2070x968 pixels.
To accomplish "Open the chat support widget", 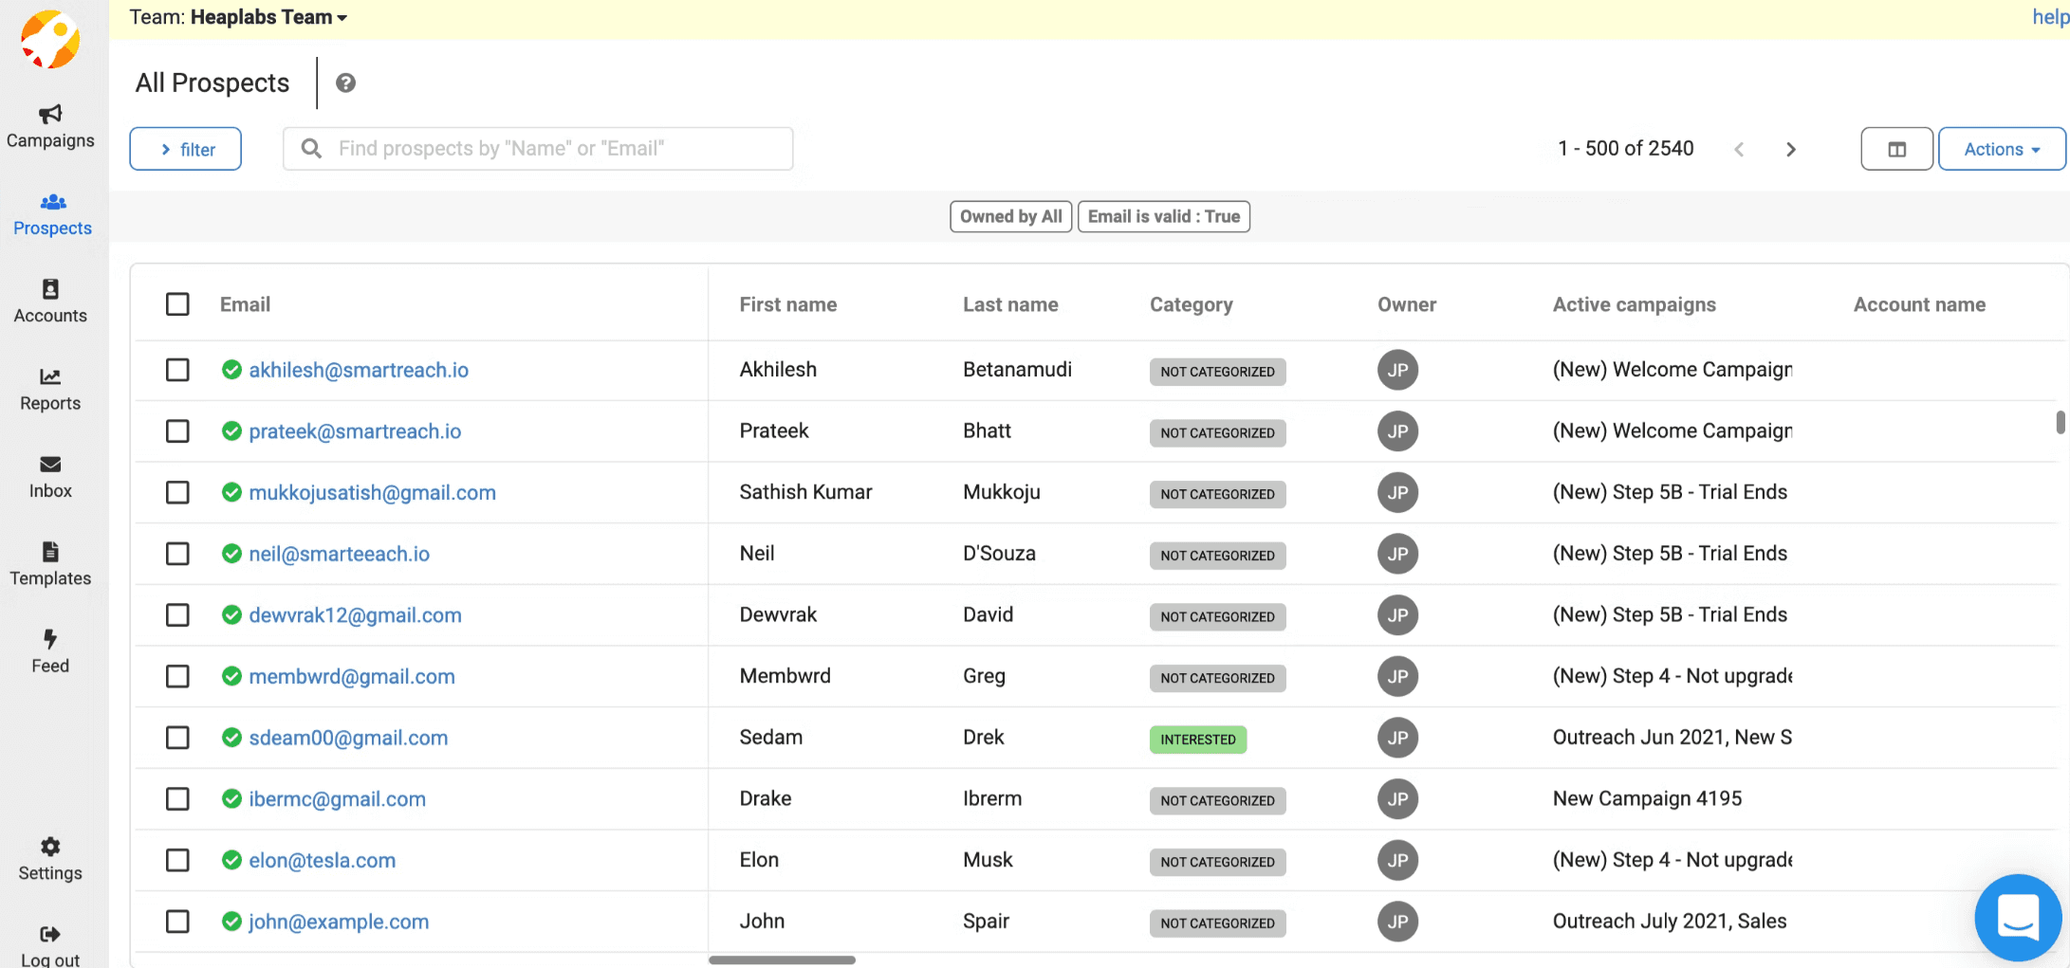I will point(2018,917).
